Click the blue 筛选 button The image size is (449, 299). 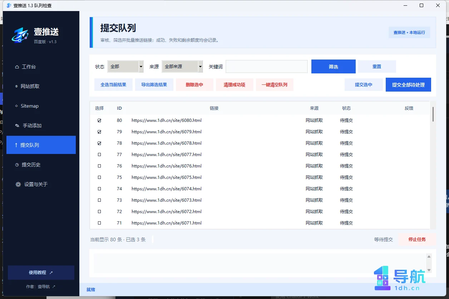[334, 67]
